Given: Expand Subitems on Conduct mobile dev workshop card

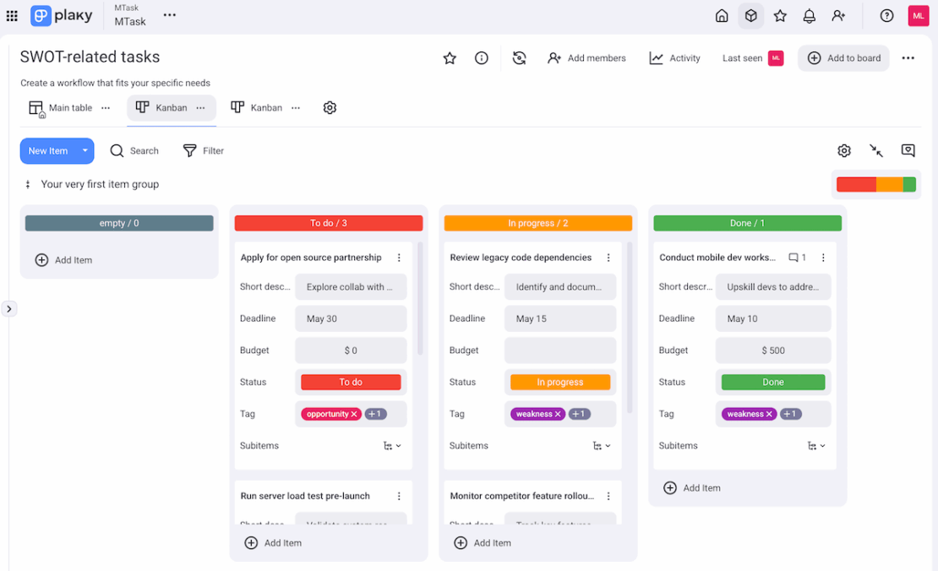Looking at the screenshot, I should [x=816, y=446].
